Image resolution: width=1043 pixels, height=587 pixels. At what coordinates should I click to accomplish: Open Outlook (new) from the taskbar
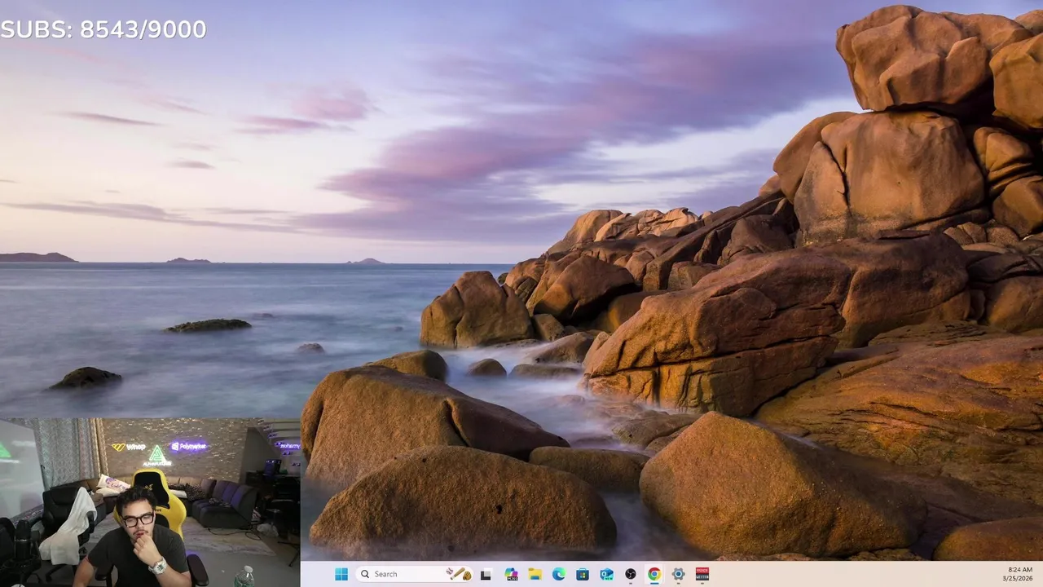606,574
